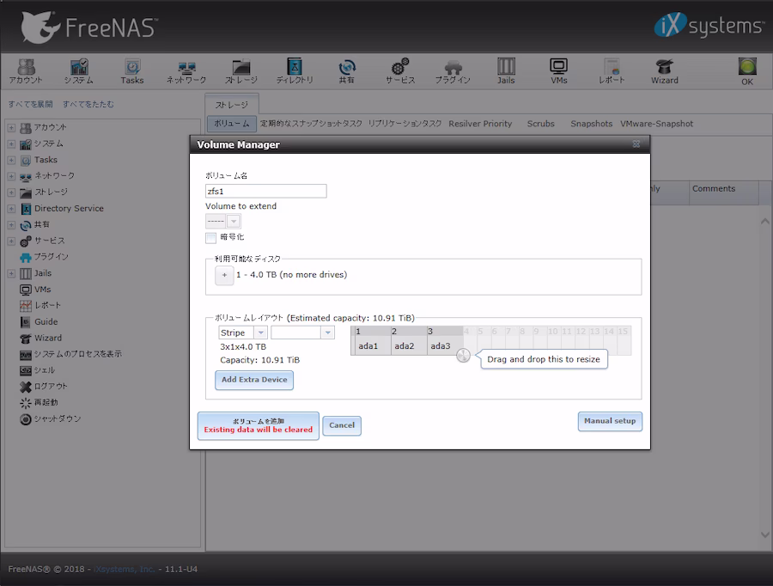Open the ディレクトリ toolbar icon
Screen dimensions: 773x586
(295, 71)
